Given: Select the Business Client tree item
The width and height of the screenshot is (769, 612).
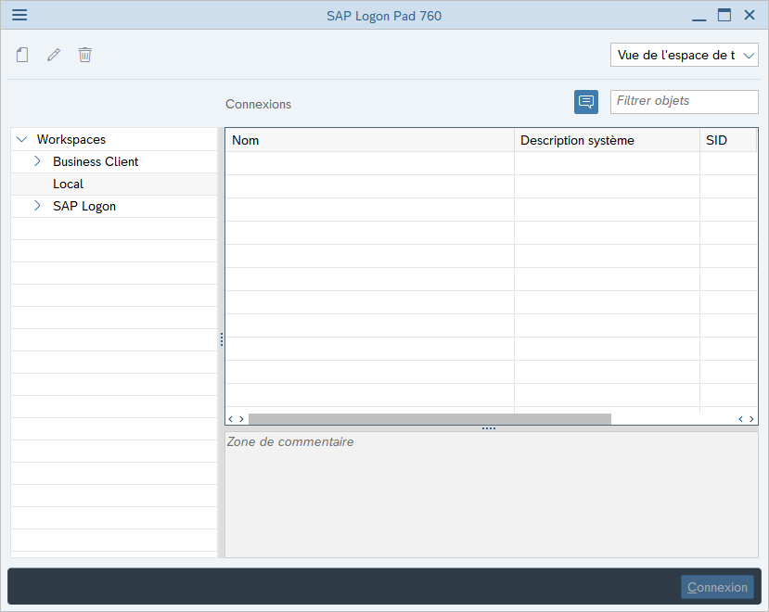Looking at the screenshot, I should point(96,161).
